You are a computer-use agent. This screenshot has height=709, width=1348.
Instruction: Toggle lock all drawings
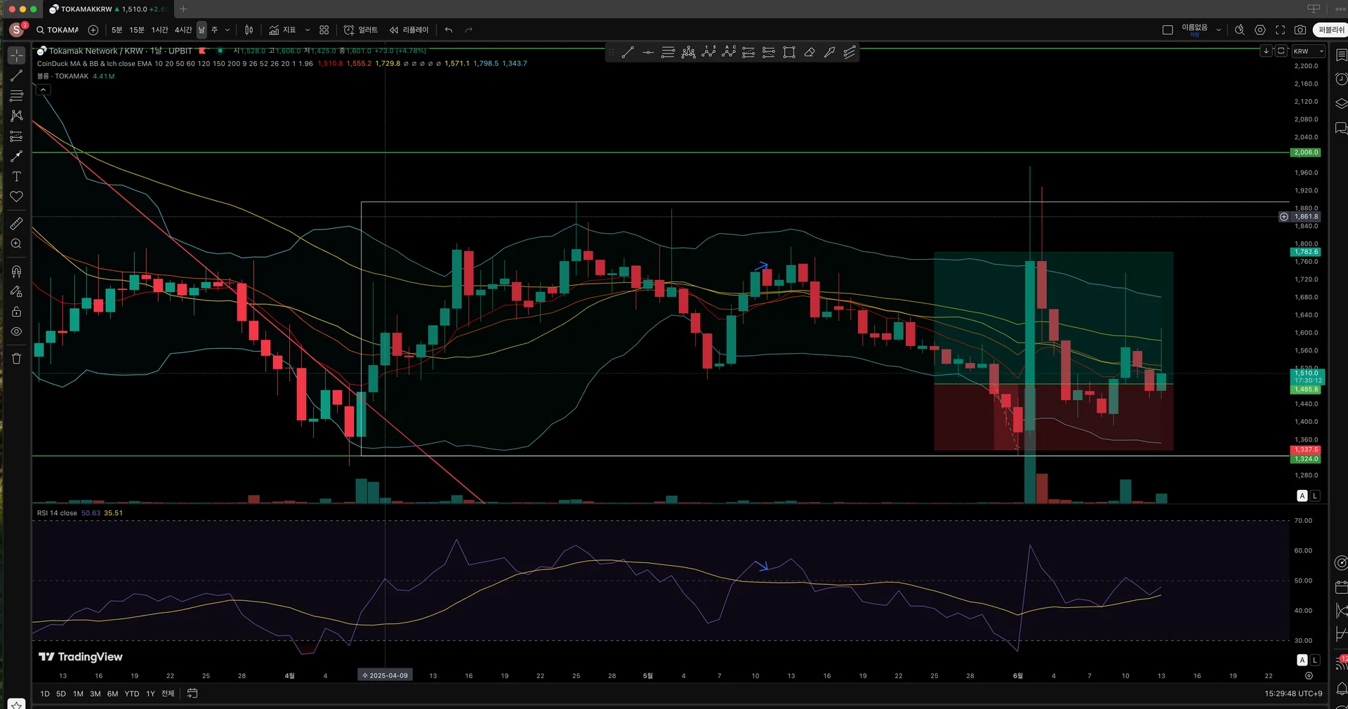17,312
